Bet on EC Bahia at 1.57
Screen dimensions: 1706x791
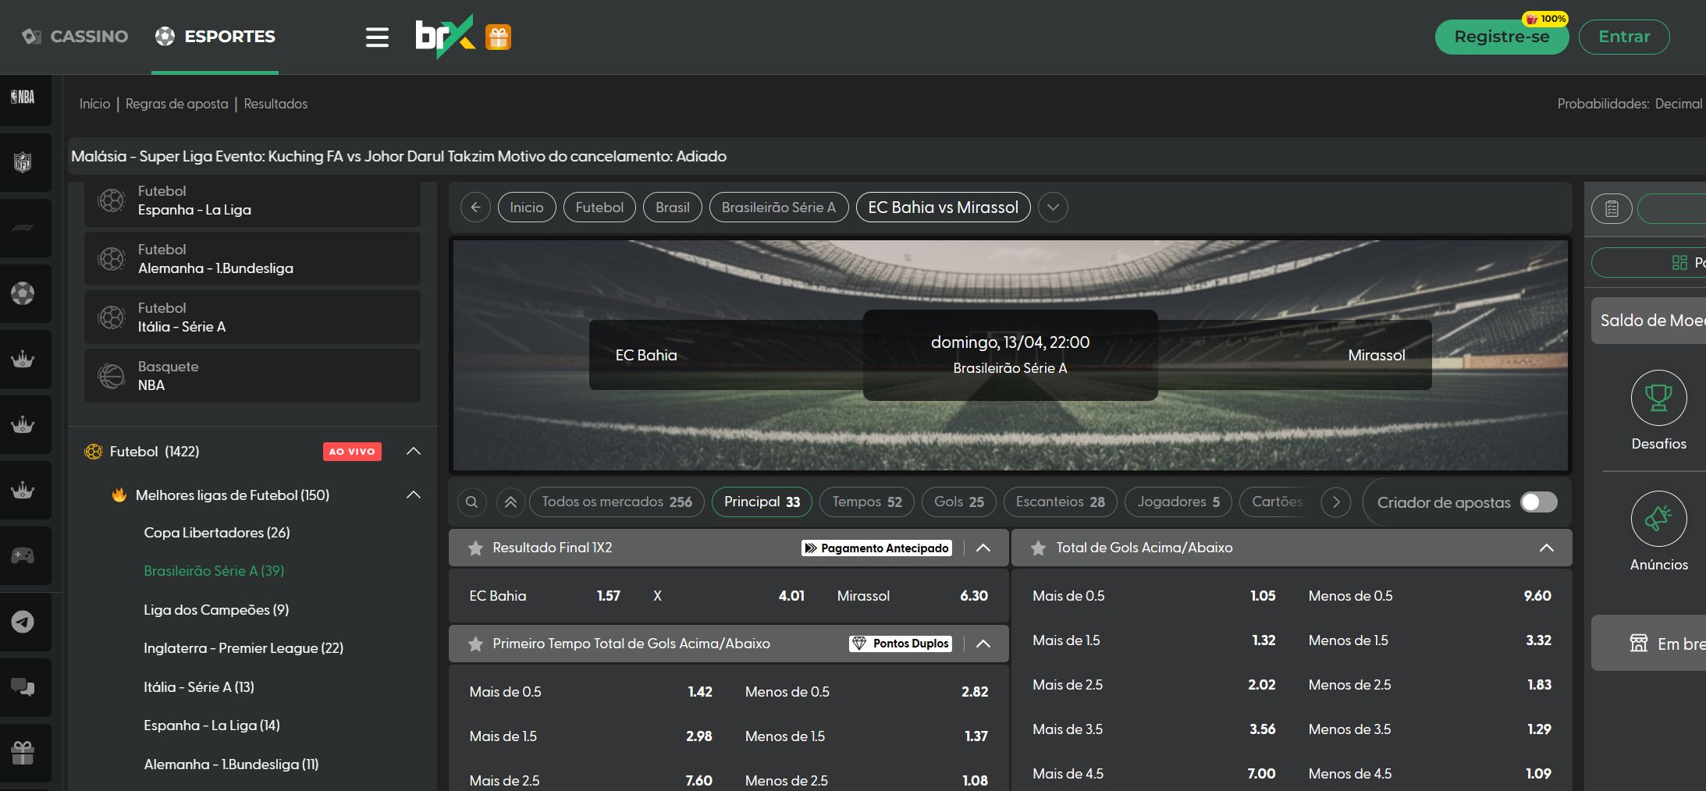click(x=545, y=596)
